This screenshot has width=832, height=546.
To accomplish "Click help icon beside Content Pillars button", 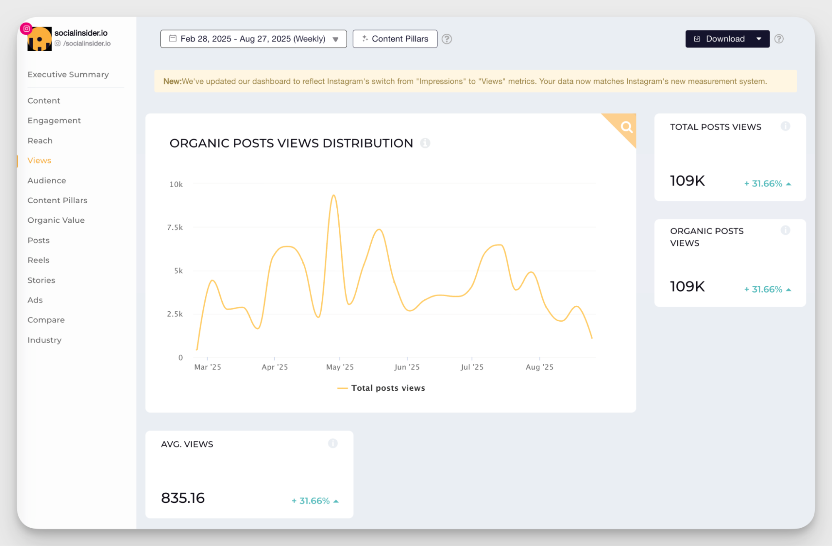I will 447,39.
